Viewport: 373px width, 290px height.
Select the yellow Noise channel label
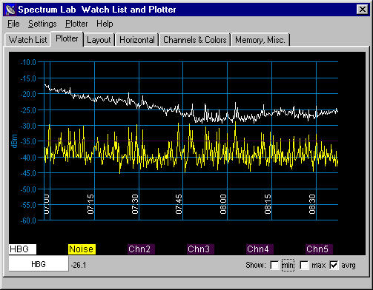(x=82, y=249)
